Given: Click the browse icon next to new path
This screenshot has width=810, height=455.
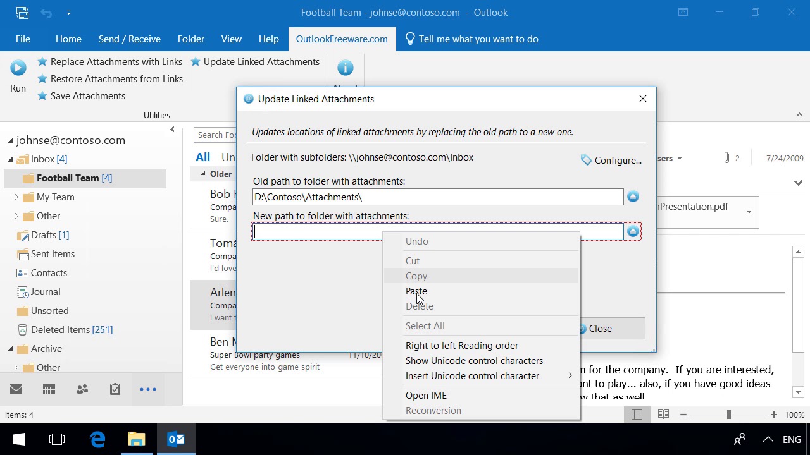Looking at the screenshot, I should (633, 232).
